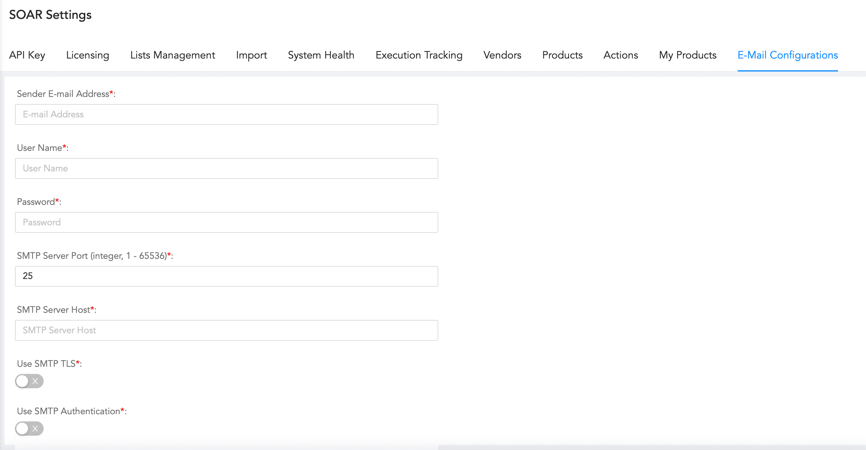Screen dimensions: 866x450
Task: Switch to the API Key tab
Action: click(x=27, y=55)
